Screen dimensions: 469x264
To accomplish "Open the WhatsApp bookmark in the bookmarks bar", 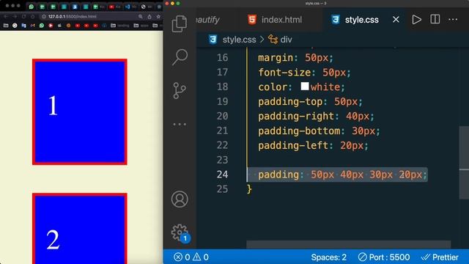I will [x=42, y=26].
